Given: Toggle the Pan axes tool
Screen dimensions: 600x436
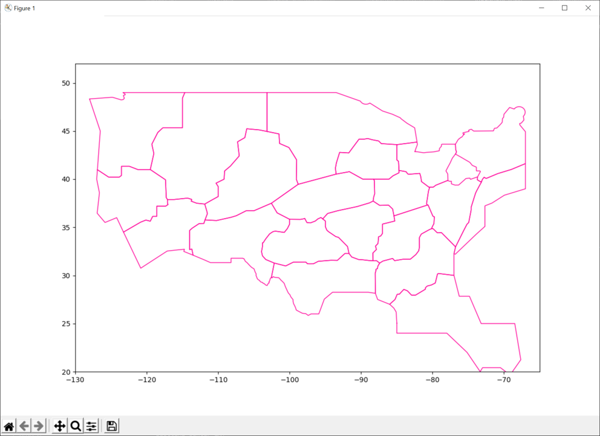Looking at the screenshot, I should 60,426.
